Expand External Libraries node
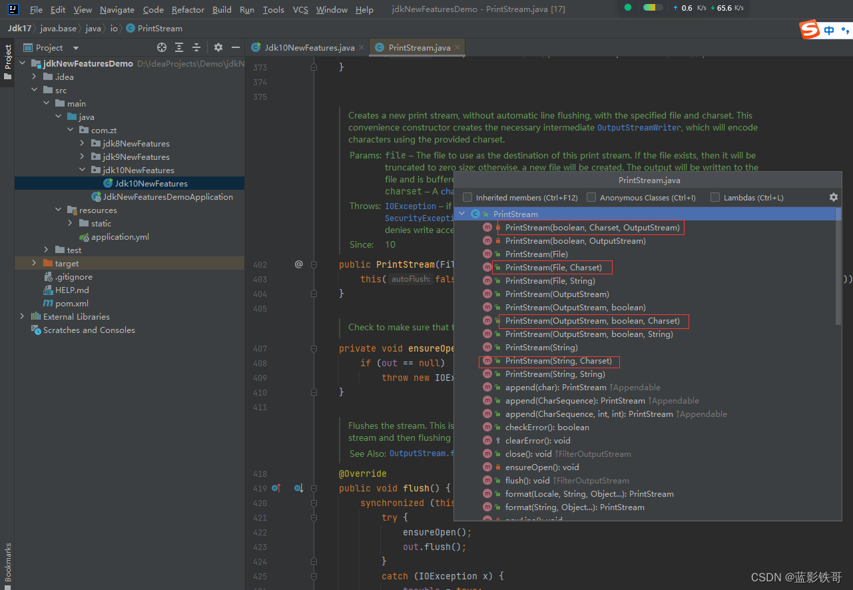Image resolution: width=853 pixels, height=590 pixels. pos(22,316)
